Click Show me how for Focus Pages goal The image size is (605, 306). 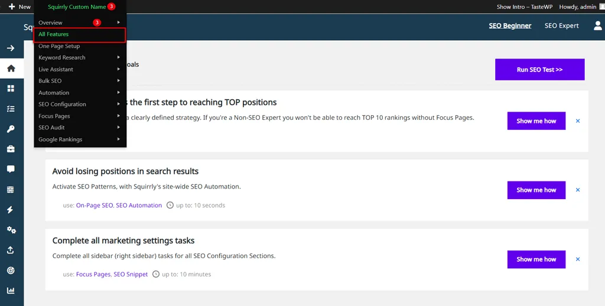pyautogui.click(x=536, y=121)
